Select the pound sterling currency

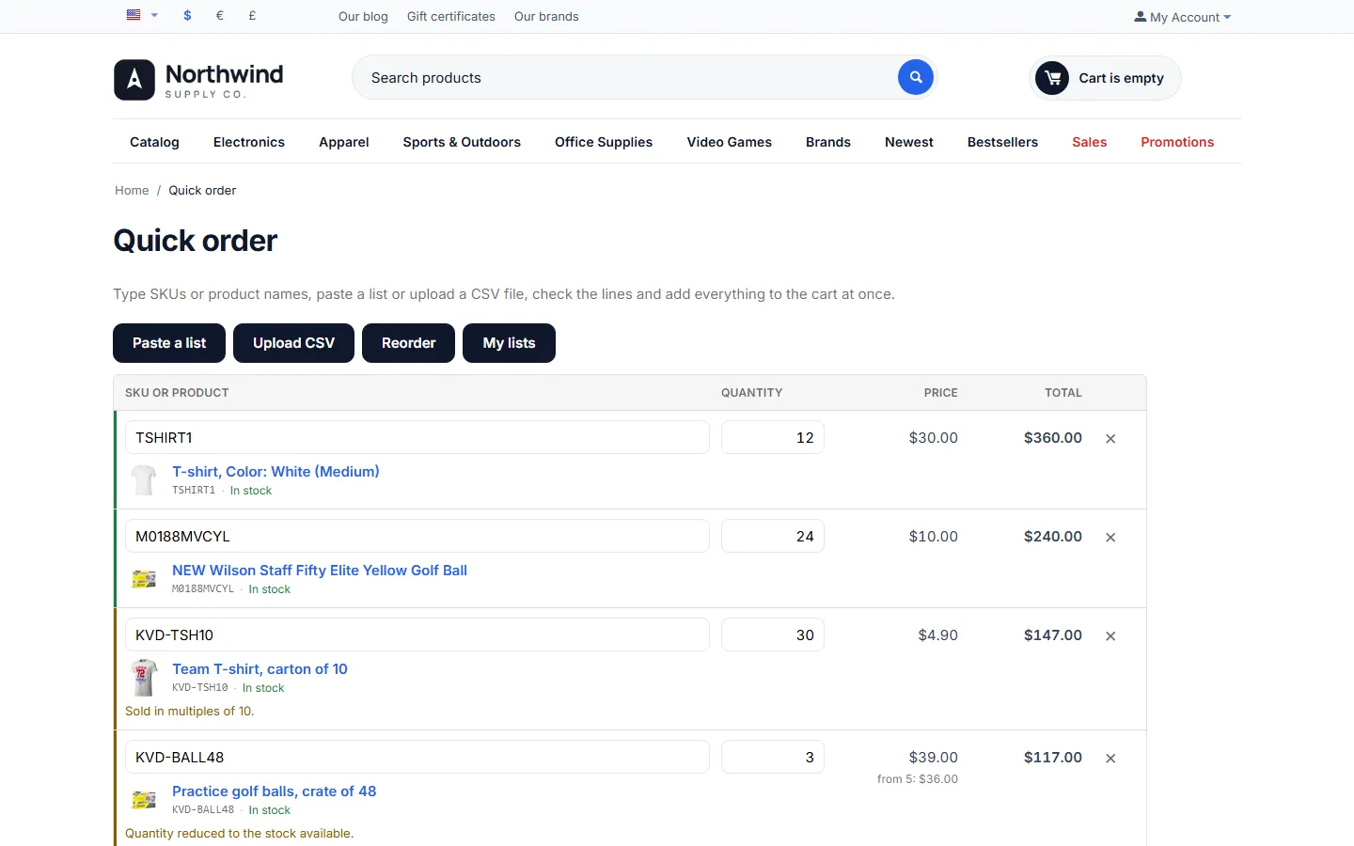[252, 16]
